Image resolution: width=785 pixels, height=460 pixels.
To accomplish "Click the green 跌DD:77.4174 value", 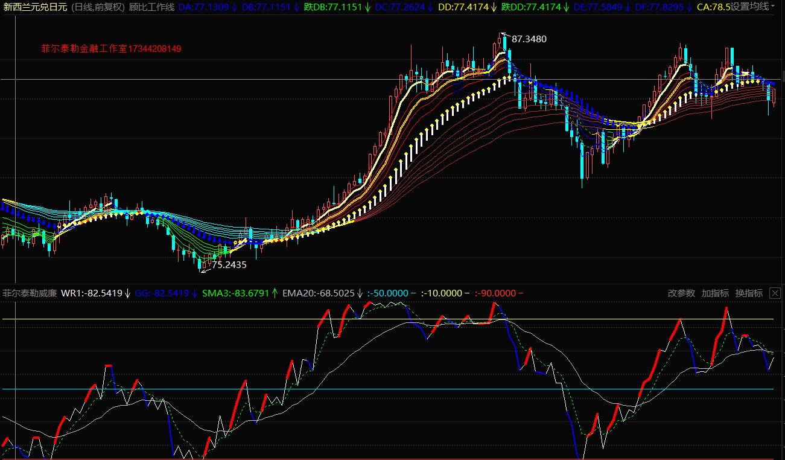I will 531,7.
